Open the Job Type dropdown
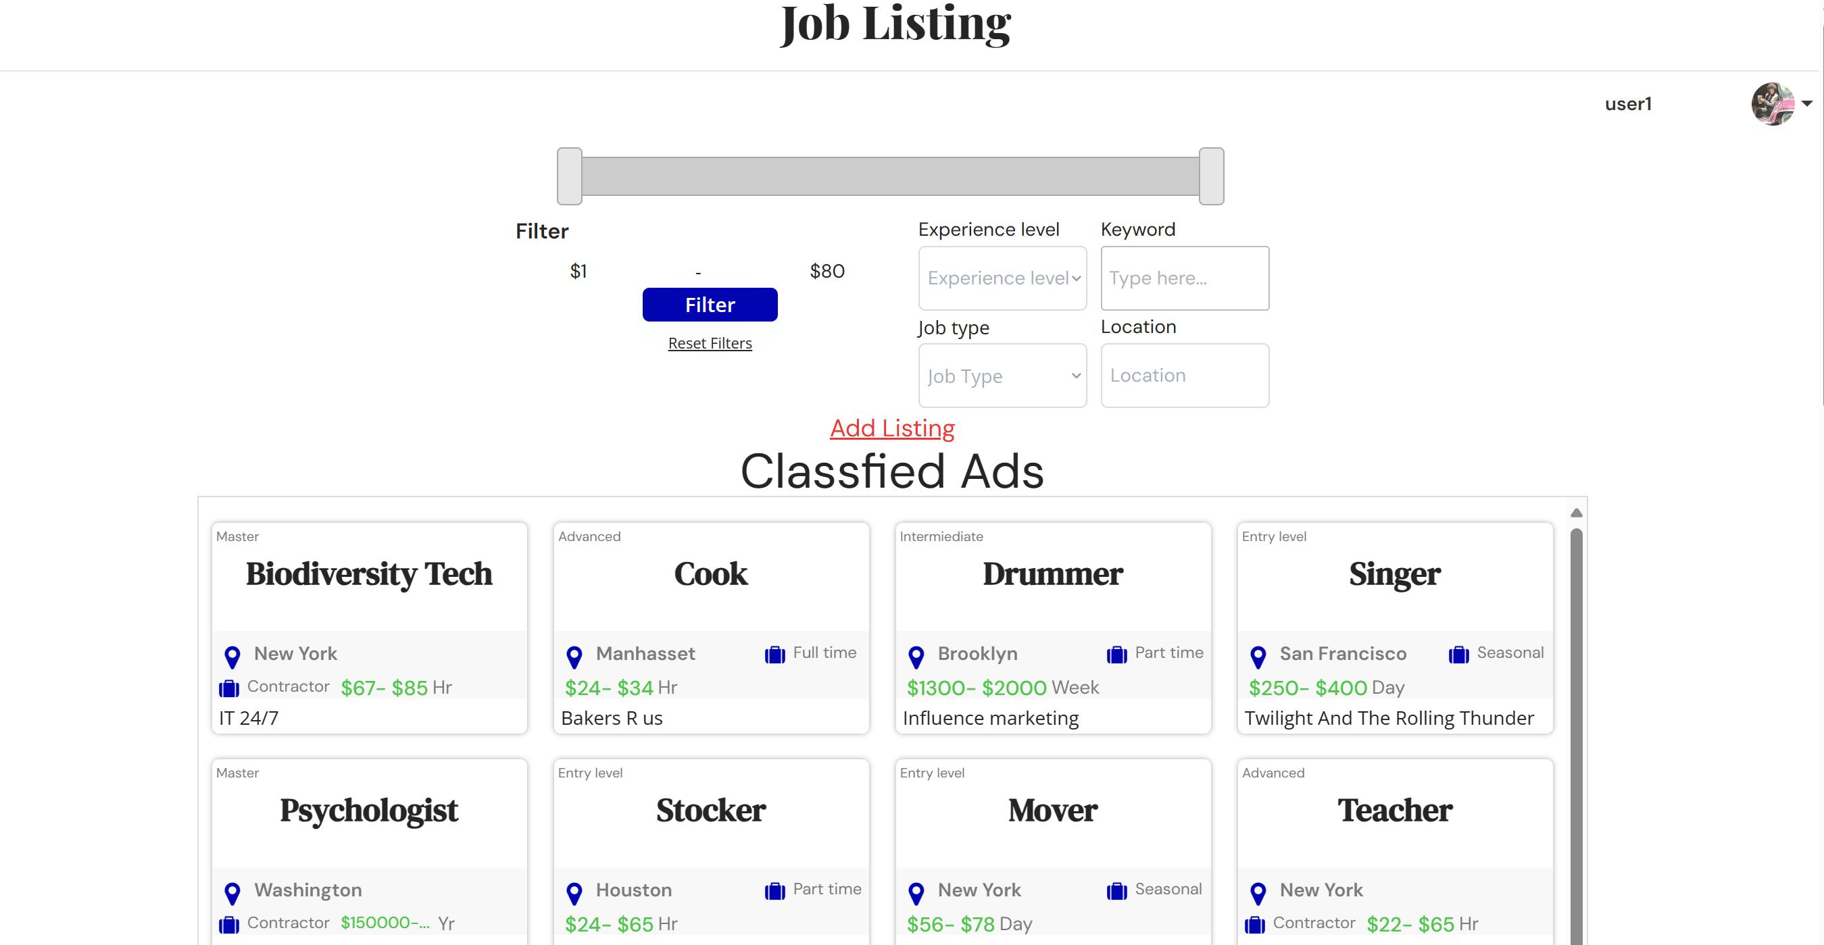1824x945 pixels. (x=1002, y=376)
